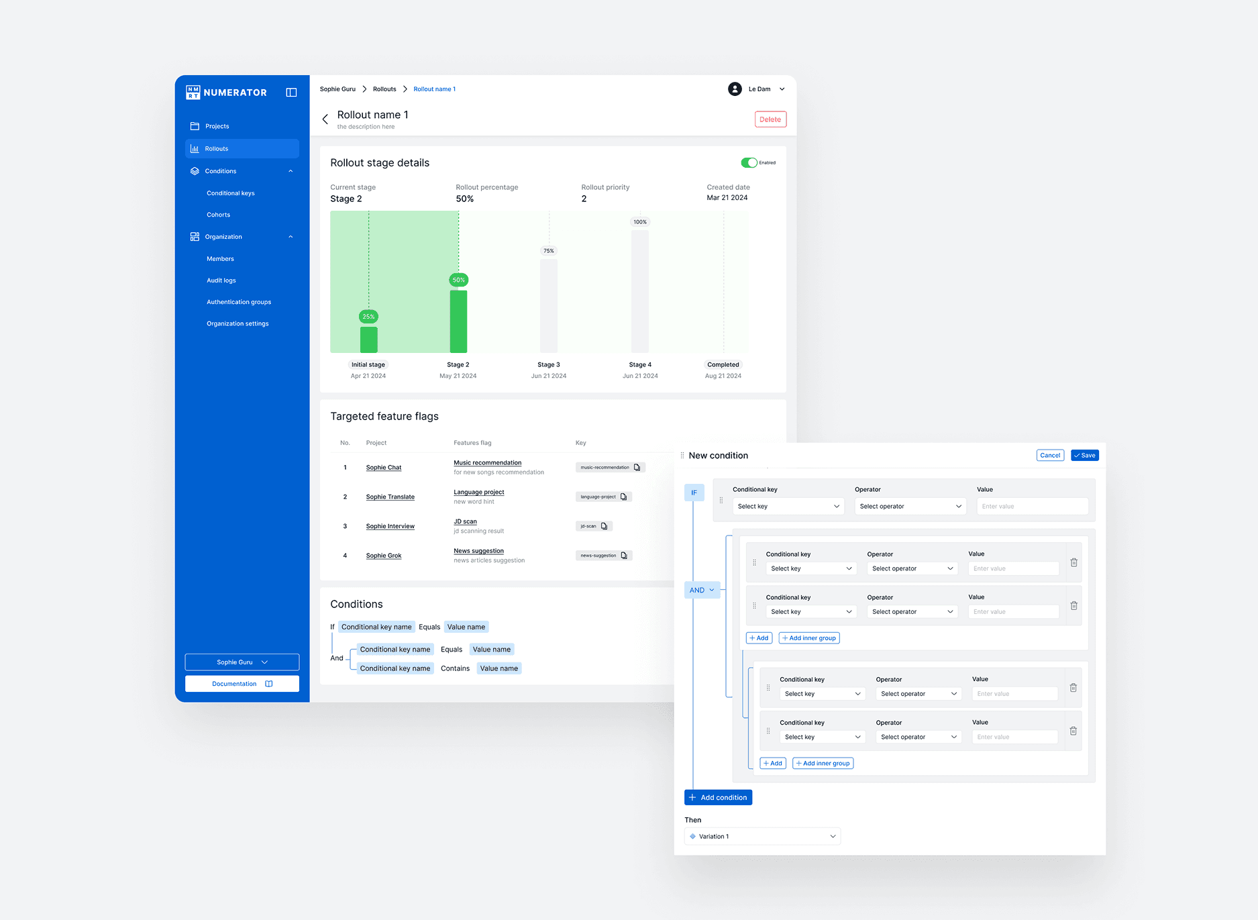Collapse the Conditions sidebar section

coord(291,171)
